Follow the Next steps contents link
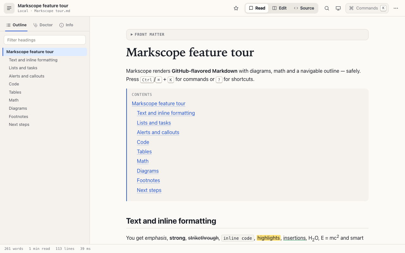Image resolution: width=405 pixels, height=253 pixels. [x=149, y=190]
